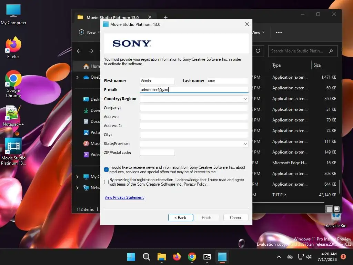Click Cancel in the registration dialog

[x=236, y=218]
